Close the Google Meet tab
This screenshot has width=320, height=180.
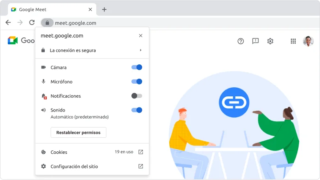tap(90, 9)
